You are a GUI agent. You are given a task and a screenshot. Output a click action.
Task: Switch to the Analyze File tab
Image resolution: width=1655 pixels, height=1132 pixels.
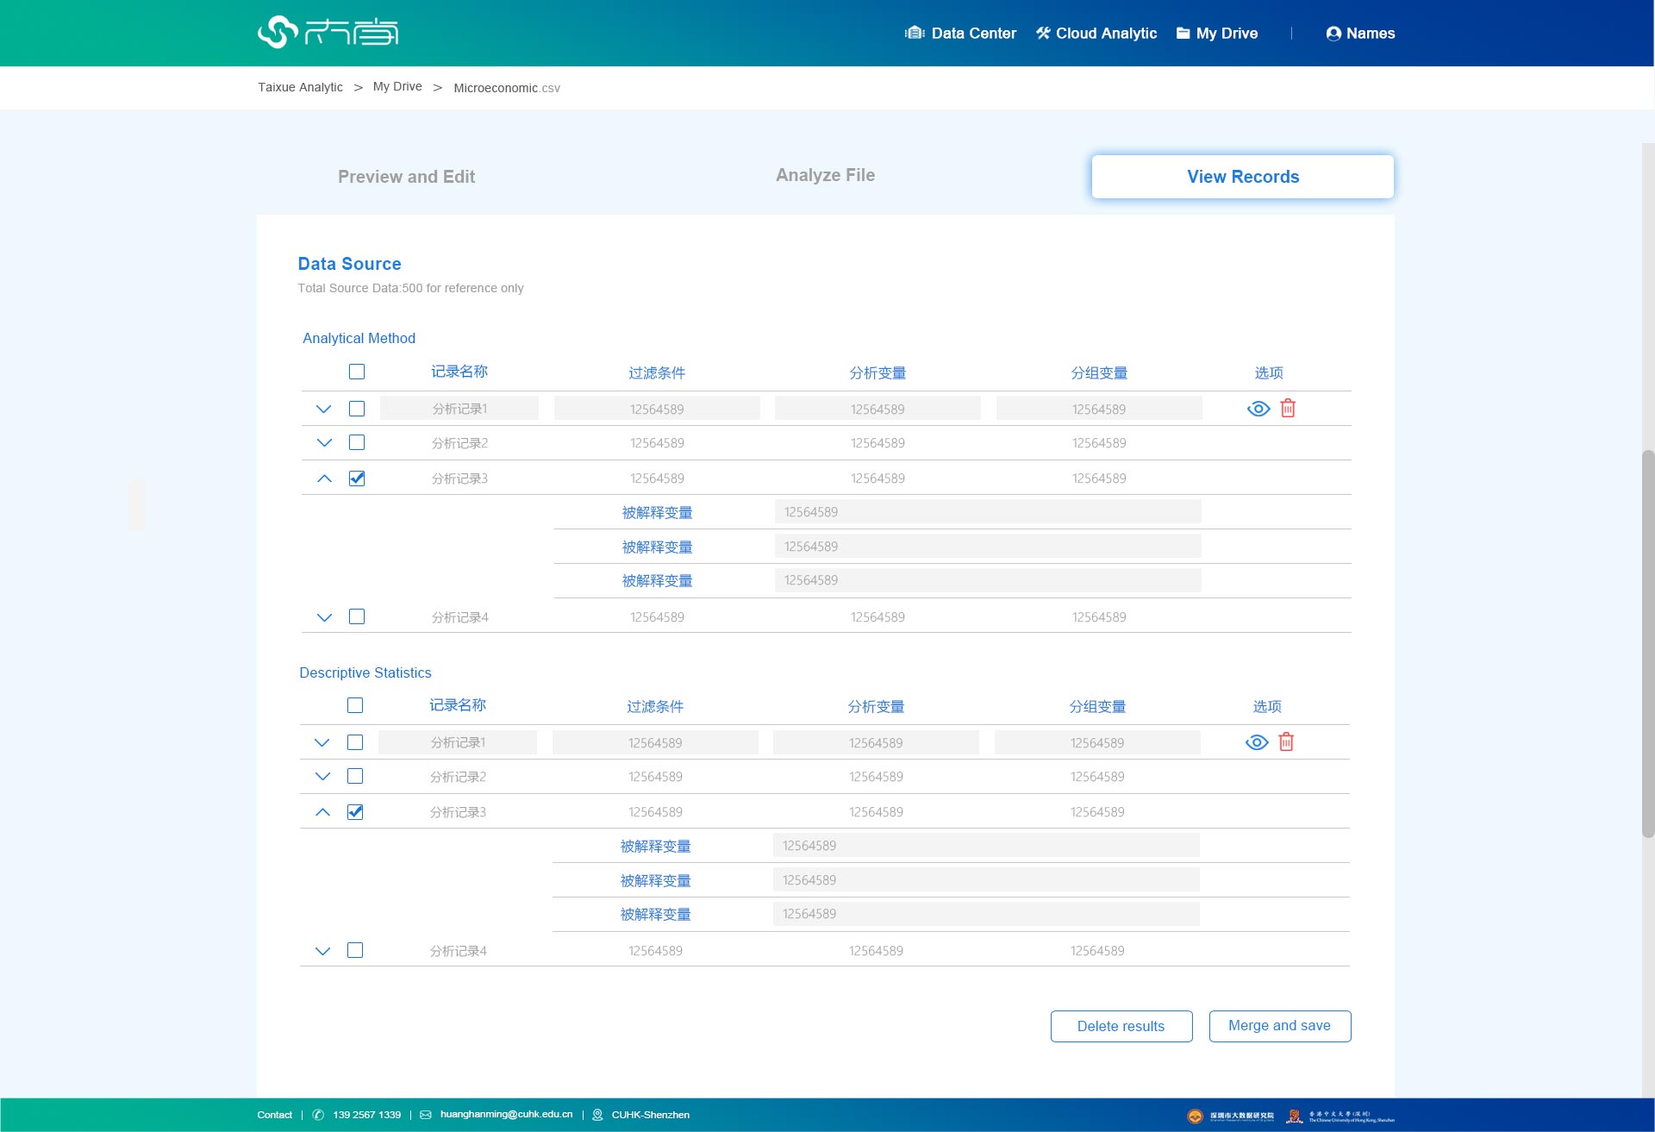(825, 175)
